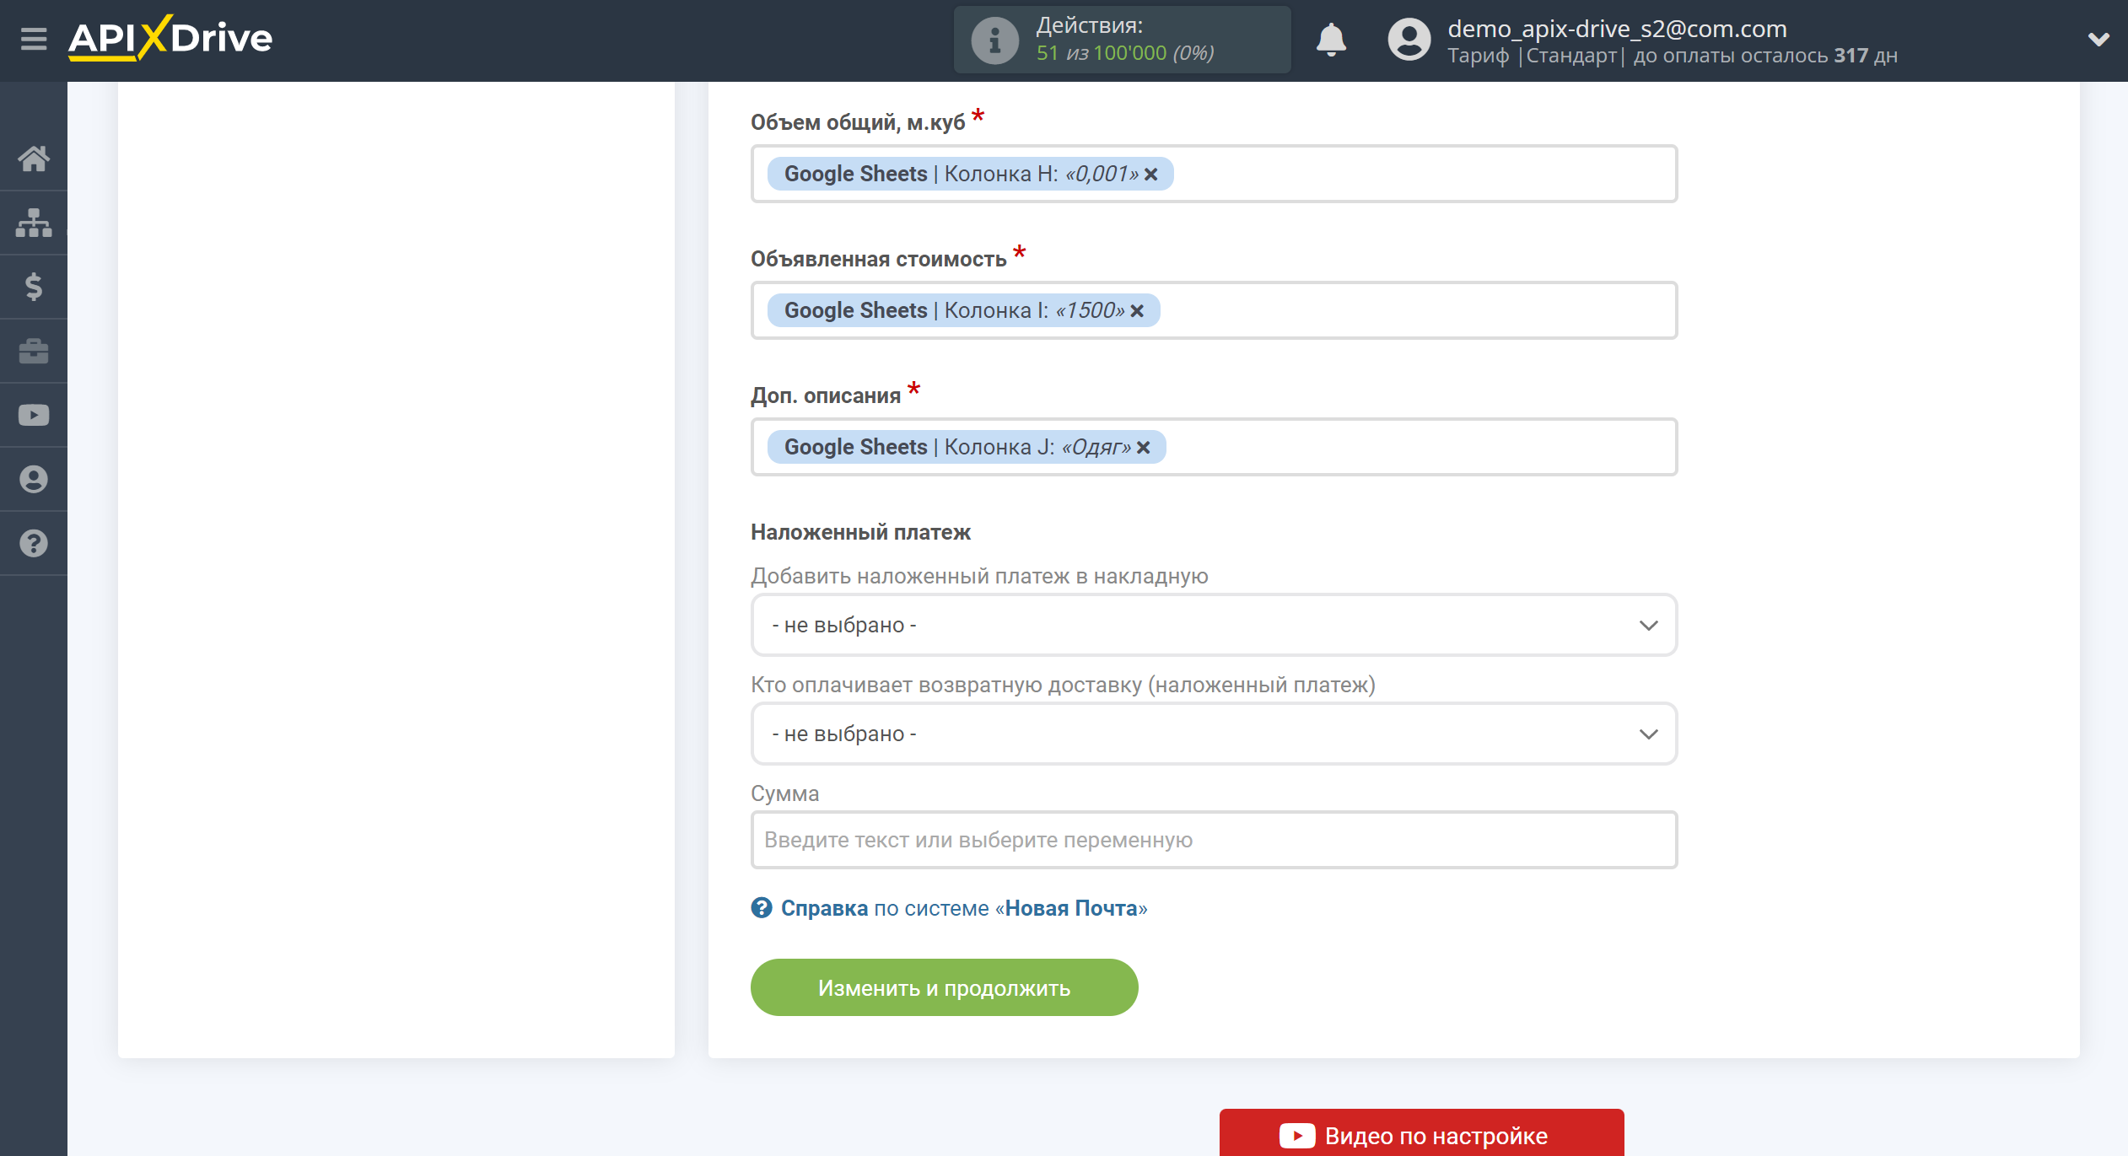2128x1156 pixels.
Task: Open Видео по настройке button
Action: point(1421,1132)
